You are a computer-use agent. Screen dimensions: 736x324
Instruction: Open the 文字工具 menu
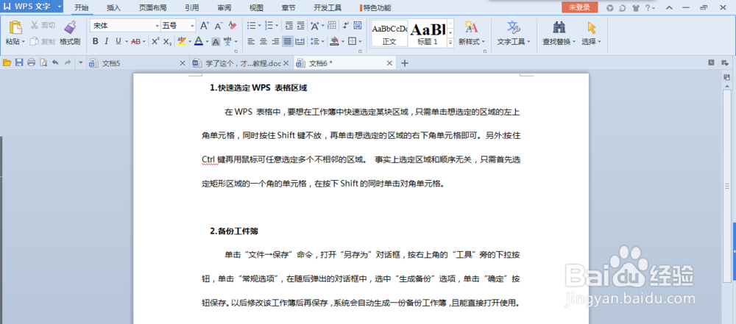coord(514,33)
